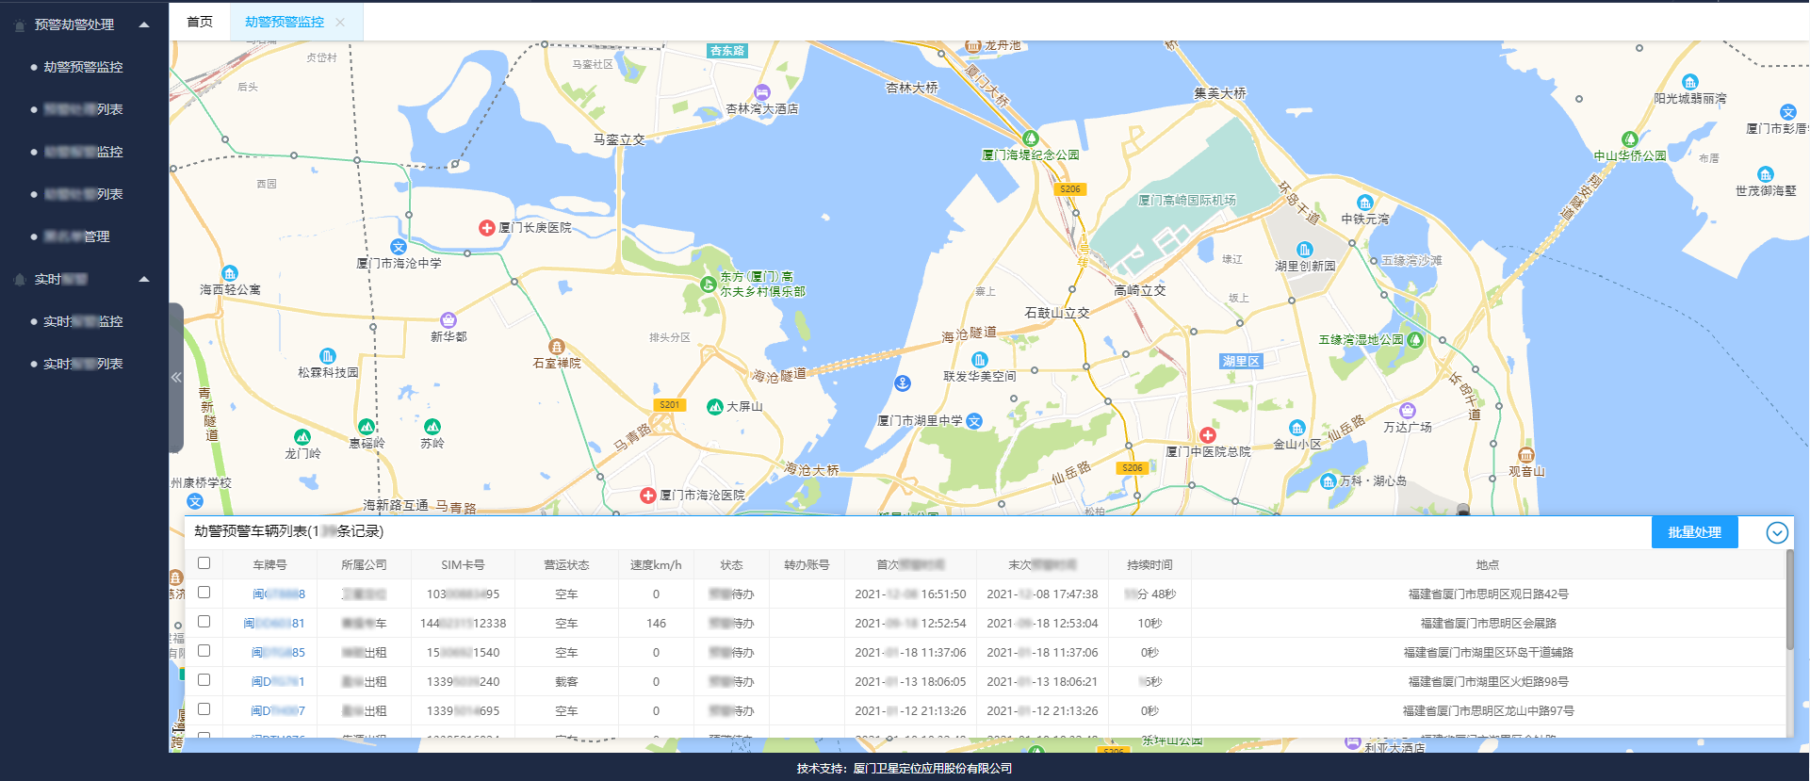Open 劫警预警监控 in the sidebar menu
The image size is (1810, 781).
tap(83, 67)
